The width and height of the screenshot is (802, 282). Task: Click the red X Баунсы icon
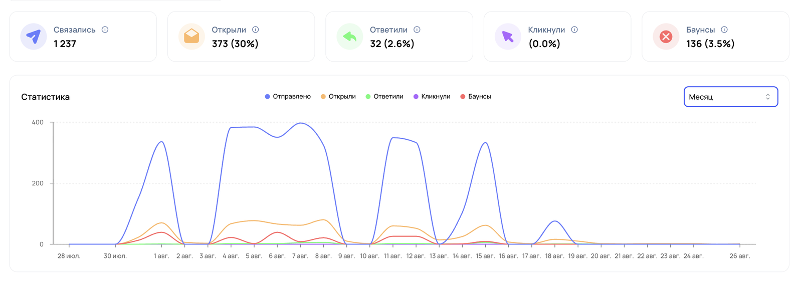666,37
